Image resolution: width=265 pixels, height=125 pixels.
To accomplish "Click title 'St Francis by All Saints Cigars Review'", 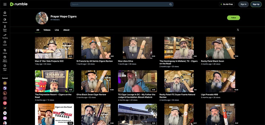I will coord(95,61).
